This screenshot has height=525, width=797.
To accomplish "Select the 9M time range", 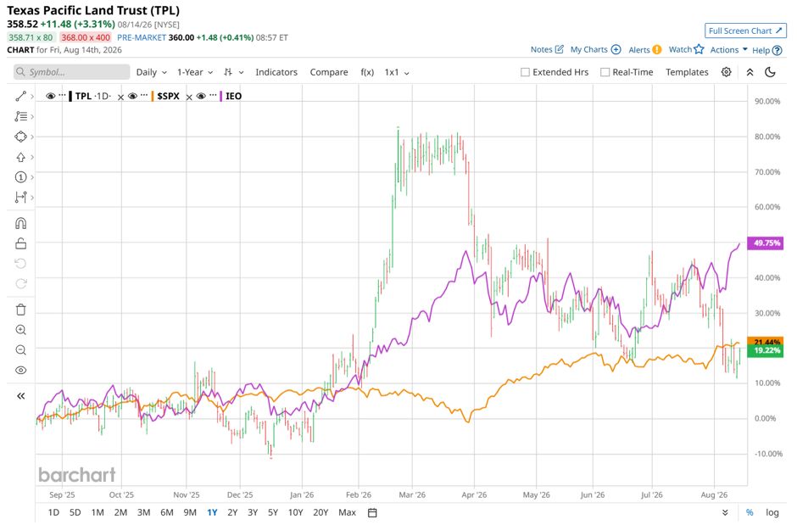I will click(190, 513).
